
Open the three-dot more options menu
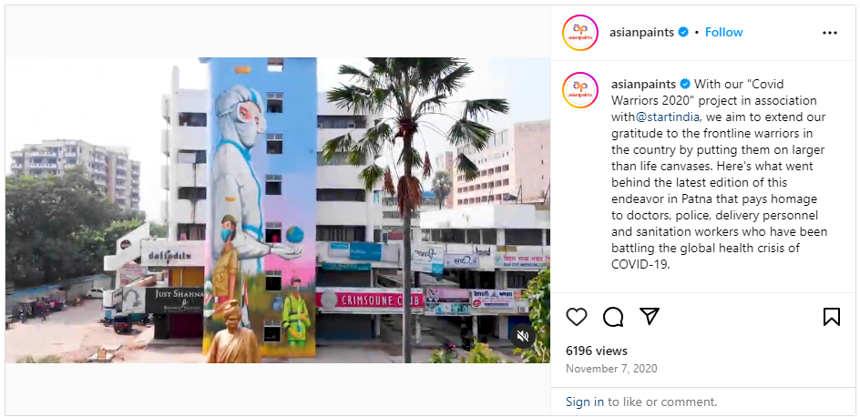(830, 33)
